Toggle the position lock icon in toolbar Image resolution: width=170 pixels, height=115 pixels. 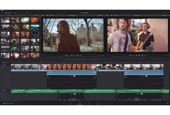pos(96,59)
